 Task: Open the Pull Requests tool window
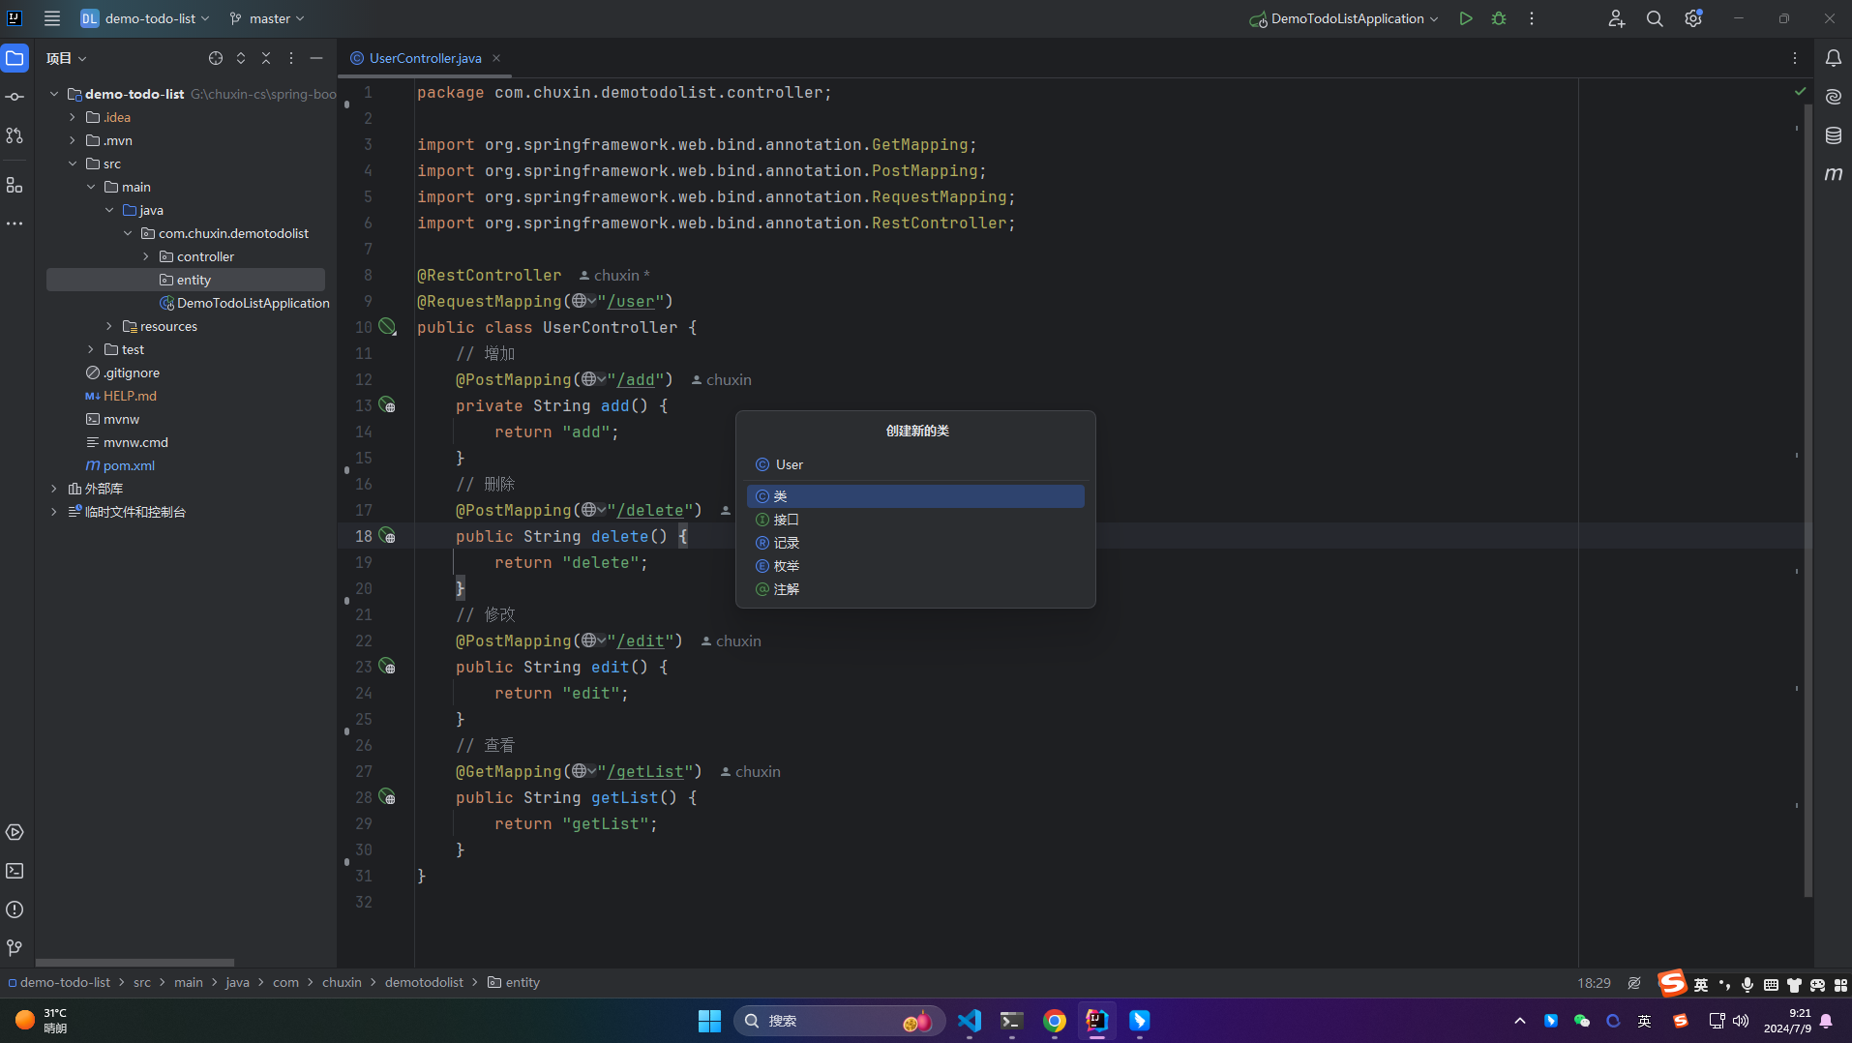(15, 135)
